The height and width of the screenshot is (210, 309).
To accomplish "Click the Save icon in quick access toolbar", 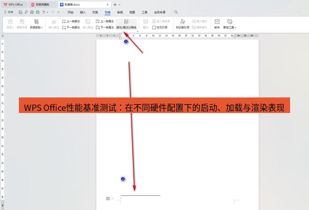I will (x=20, y=12).
